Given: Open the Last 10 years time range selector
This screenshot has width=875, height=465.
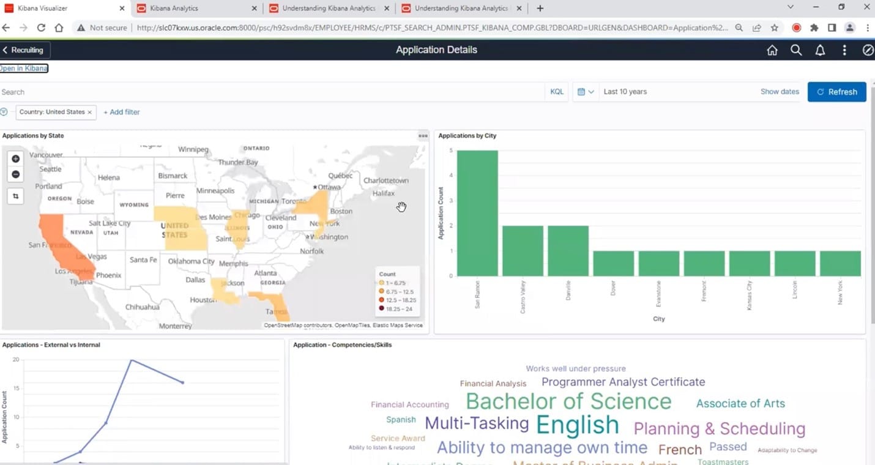Looking at the screenshot, I should coord(625,91).
